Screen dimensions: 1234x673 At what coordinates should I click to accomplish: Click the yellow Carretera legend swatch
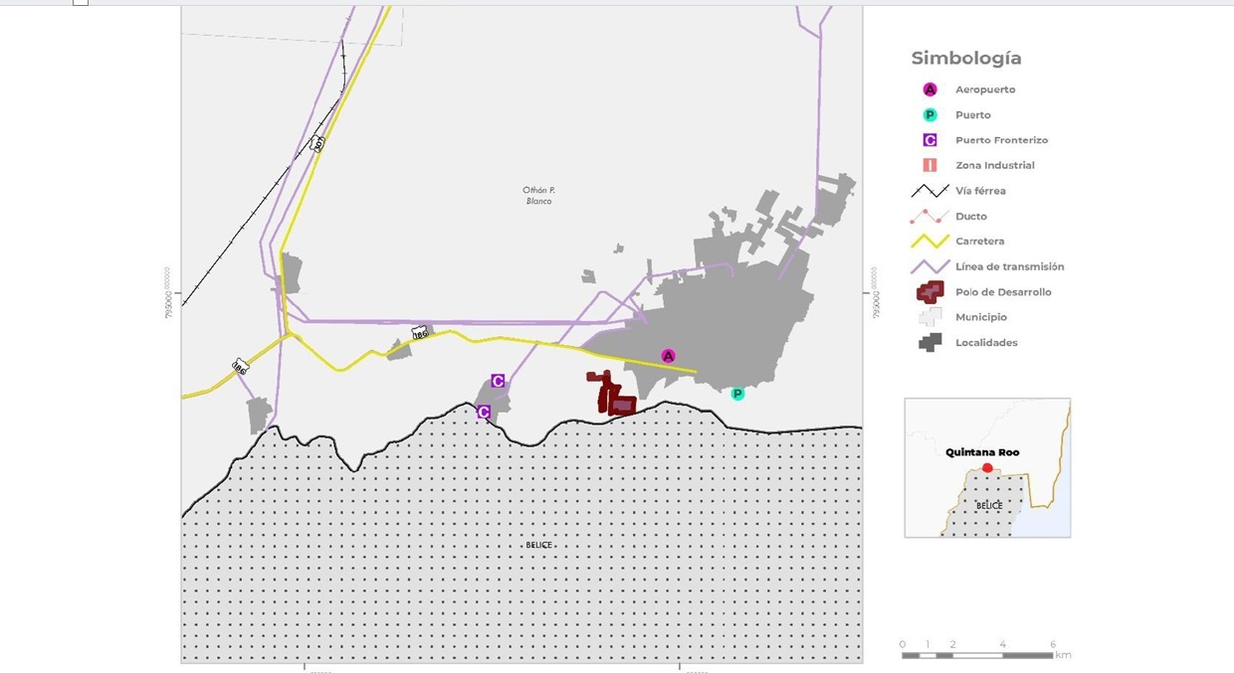pyautogui.click(x=929, y=242)
